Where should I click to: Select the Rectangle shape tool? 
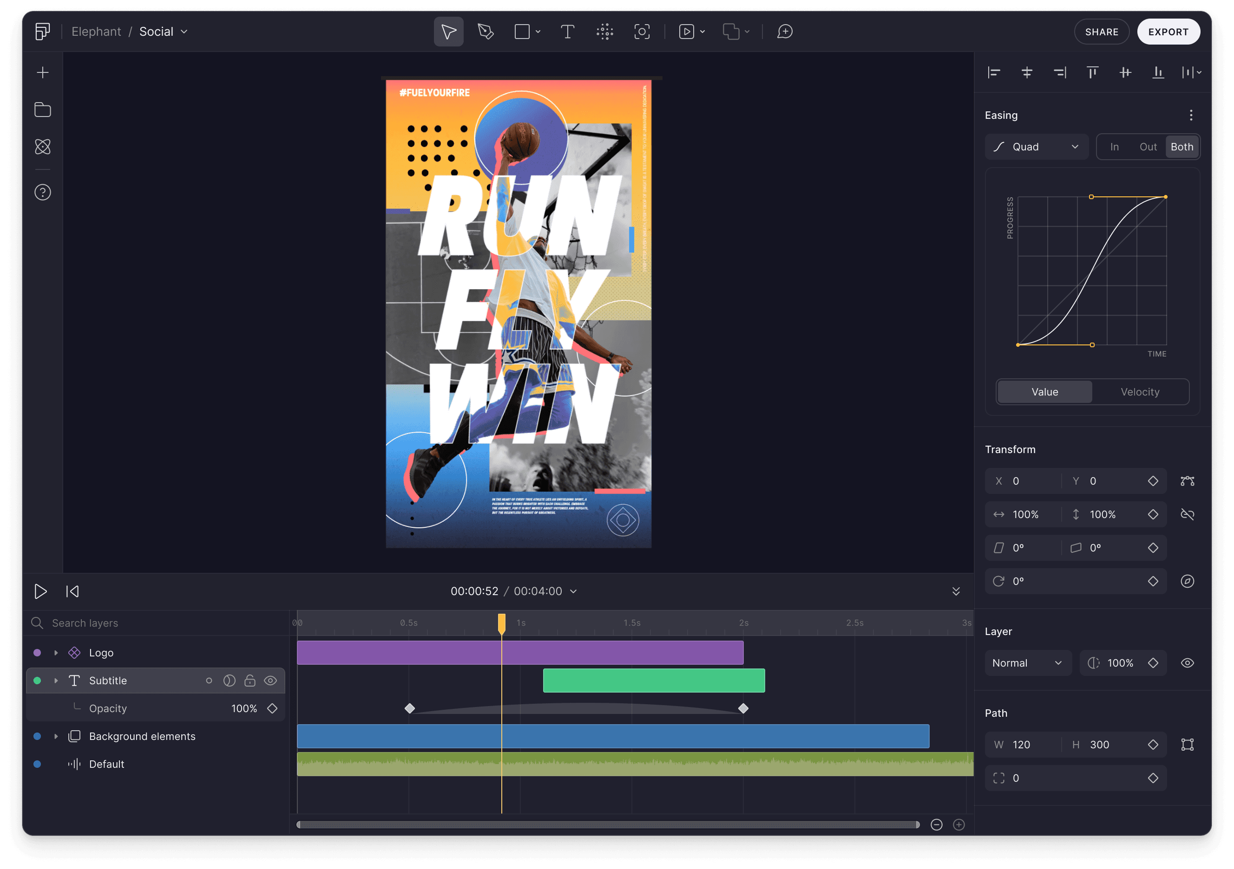(522, 32)
